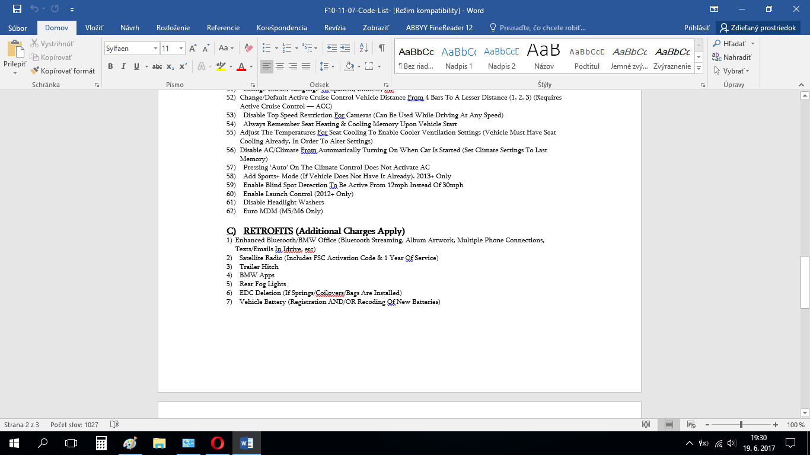Apply subscript formatting (x₂)

pyautogui.click(x=170, y=66)
